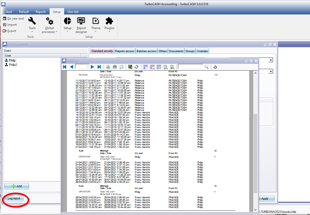Expand the Global processes menu
The height and width of the screenshot is (215, 310).
tap(50, 25)
